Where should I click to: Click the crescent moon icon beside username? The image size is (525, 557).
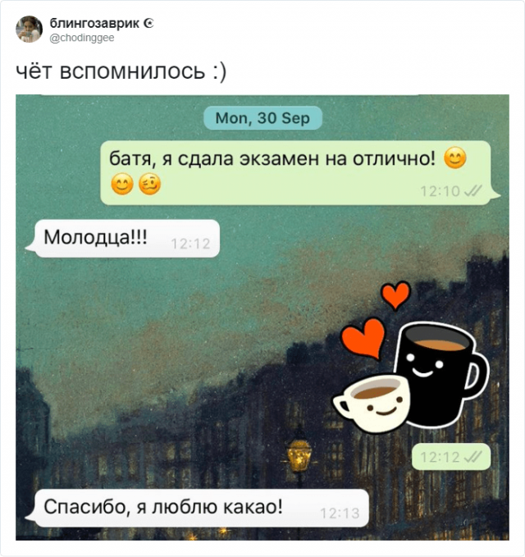tap(148, 24)
